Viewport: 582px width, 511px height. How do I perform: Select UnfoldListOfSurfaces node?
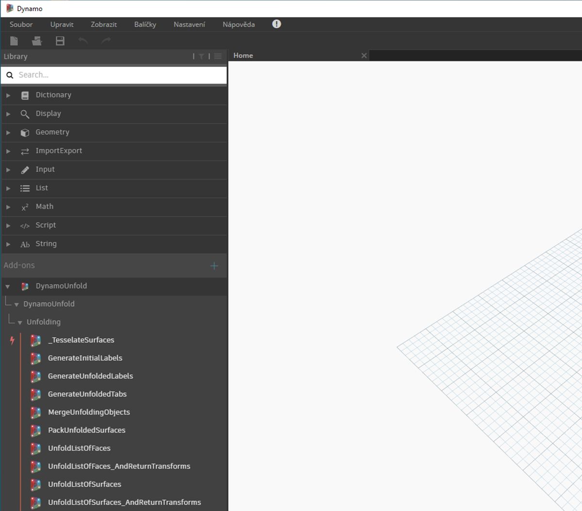pyautogui.click(x=84, y=484)
